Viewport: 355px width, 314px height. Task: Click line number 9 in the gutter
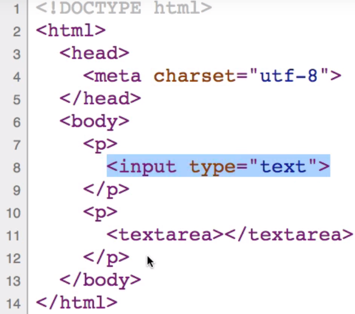[17, 191]
